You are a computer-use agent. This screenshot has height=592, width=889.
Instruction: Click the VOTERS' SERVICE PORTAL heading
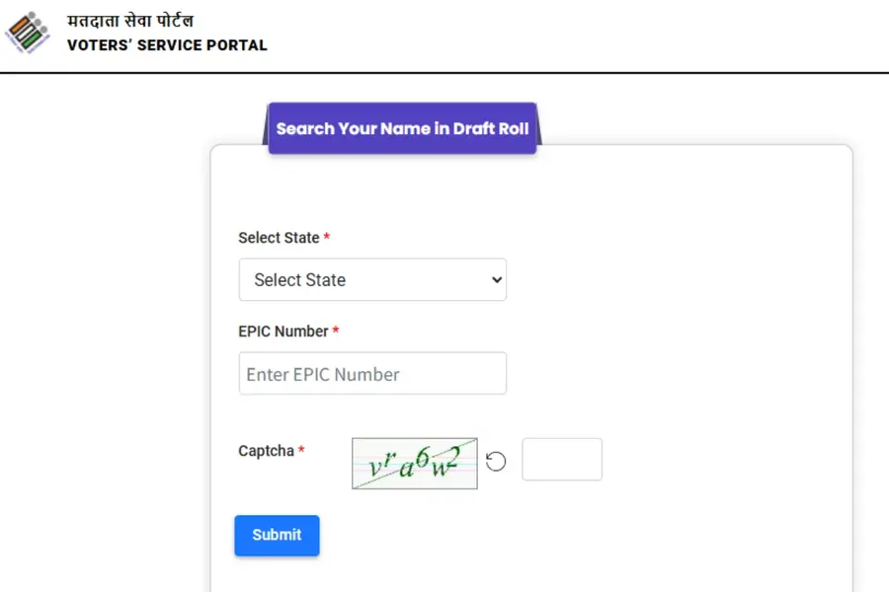coord(167,45)
